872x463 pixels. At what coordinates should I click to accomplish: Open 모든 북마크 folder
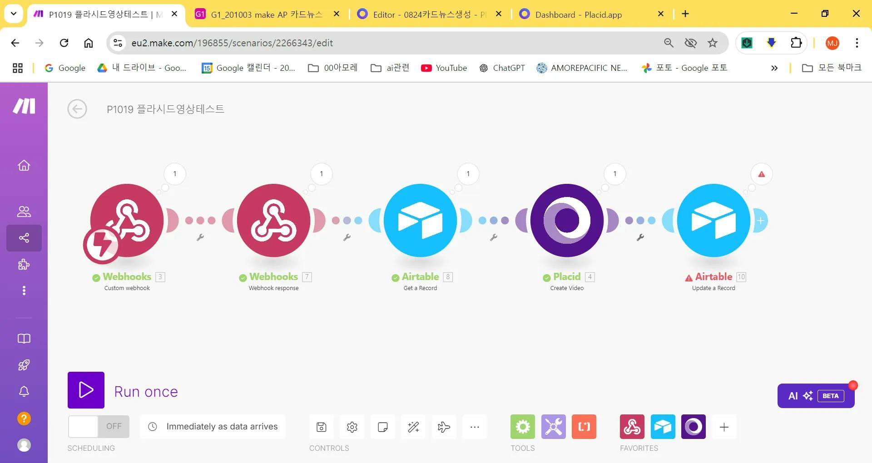(832, 68)
